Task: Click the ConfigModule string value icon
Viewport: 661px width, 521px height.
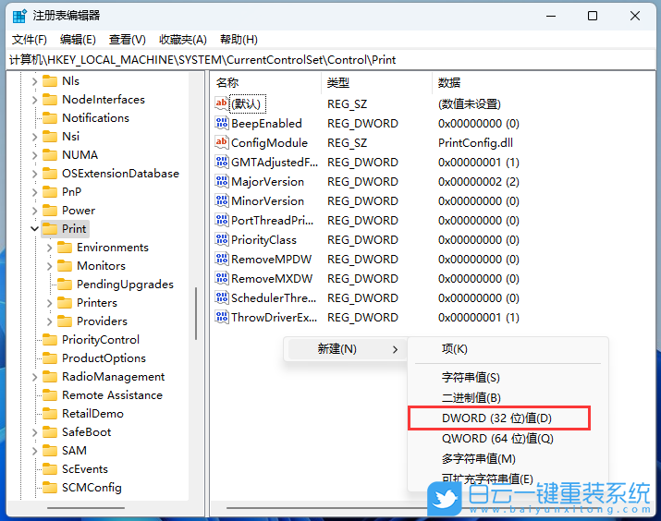Action: [222, 142]
